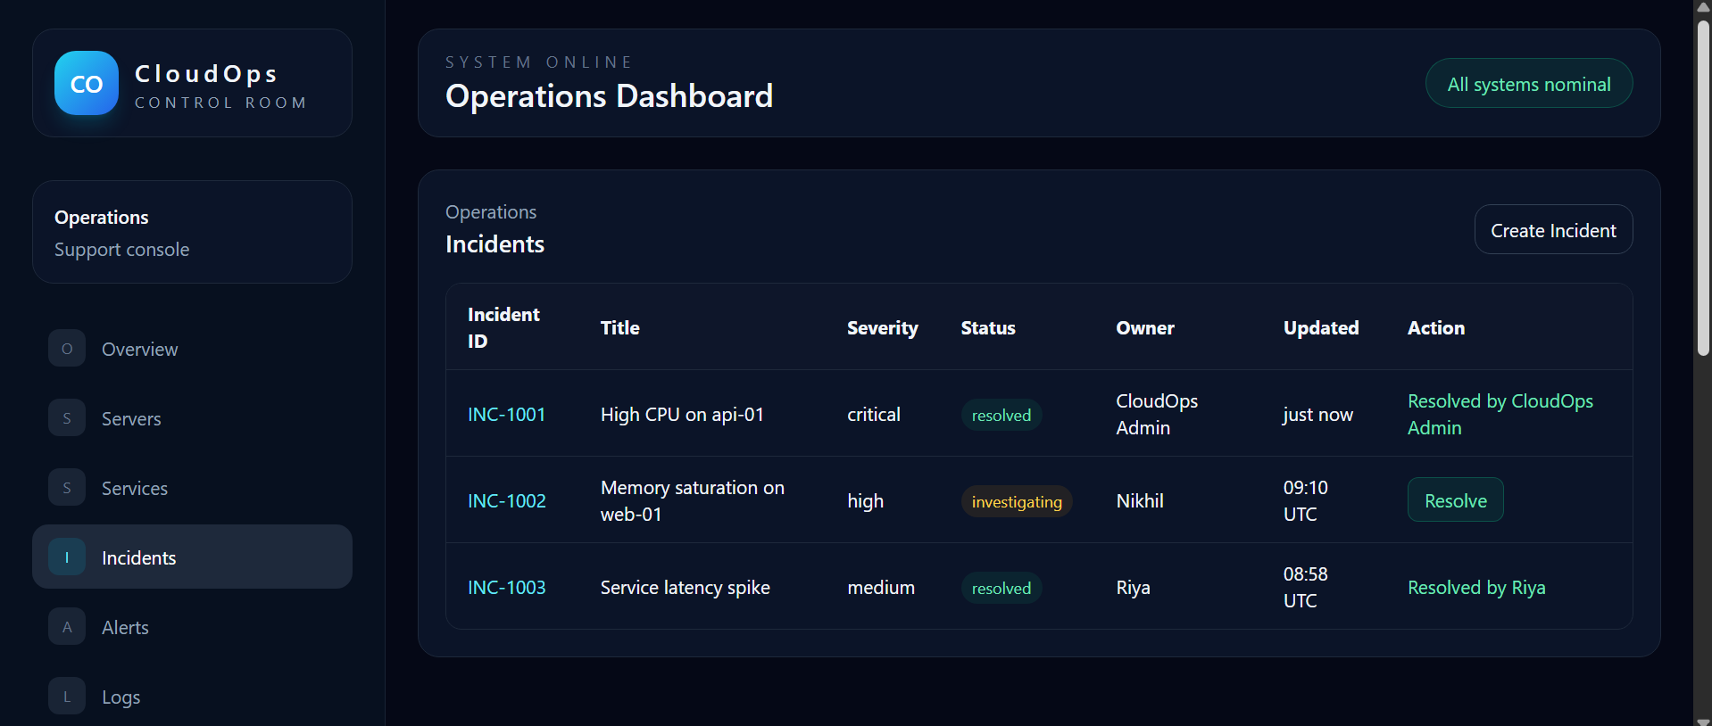Click the Services "S" sidebar icon

point(67,488)
